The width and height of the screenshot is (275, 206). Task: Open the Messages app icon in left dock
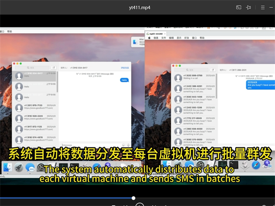tap(30, 168)
